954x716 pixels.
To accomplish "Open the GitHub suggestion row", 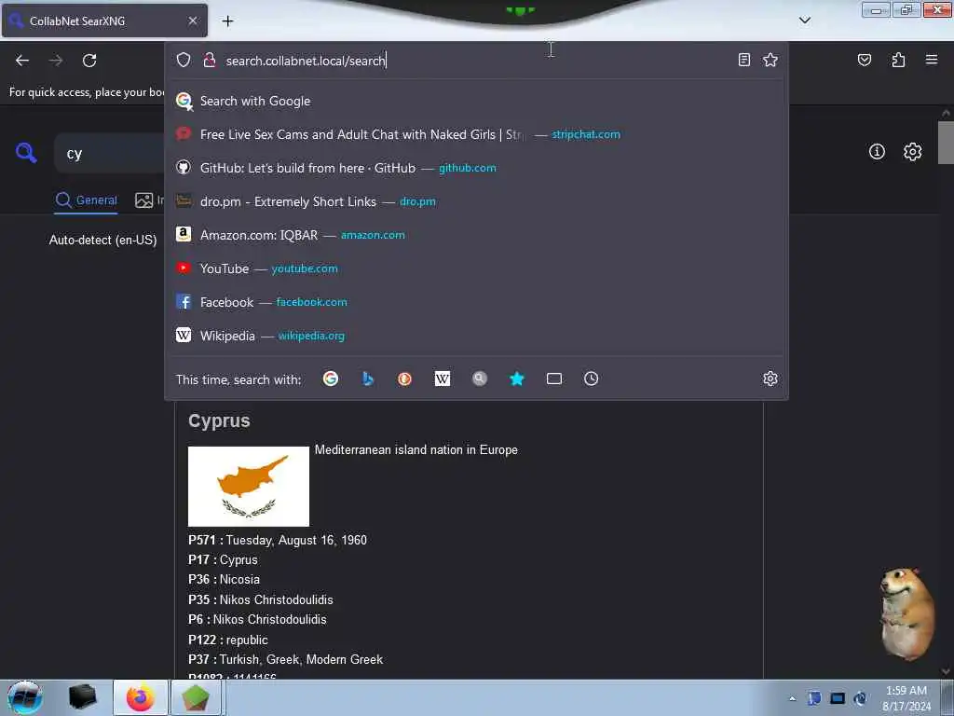I will [476, 168].
